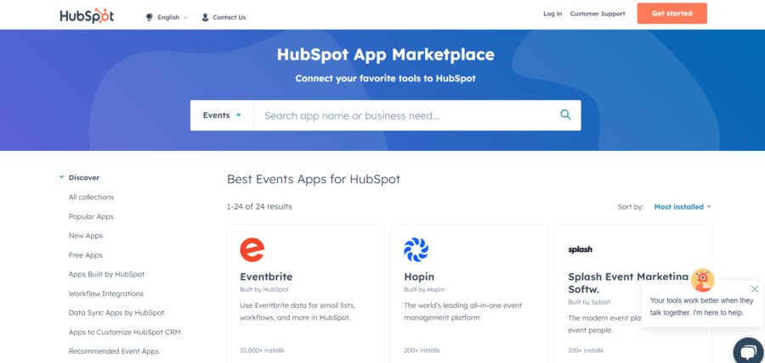Click the Eventbrite app title
The image size is (765, 363).
click(266, 276)
